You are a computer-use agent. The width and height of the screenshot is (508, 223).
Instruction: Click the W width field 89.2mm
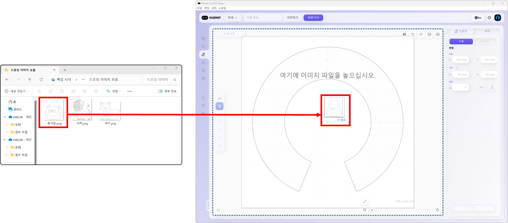tap(461, 75)
